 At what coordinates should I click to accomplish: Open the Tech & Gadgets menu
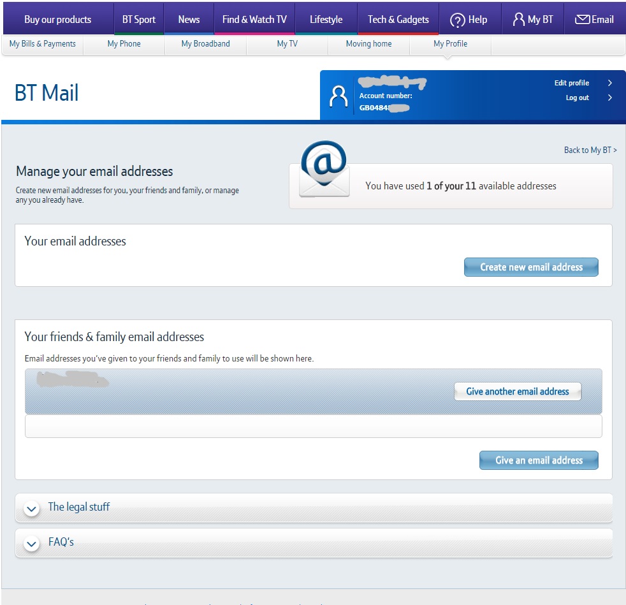[x=398, y=20]
